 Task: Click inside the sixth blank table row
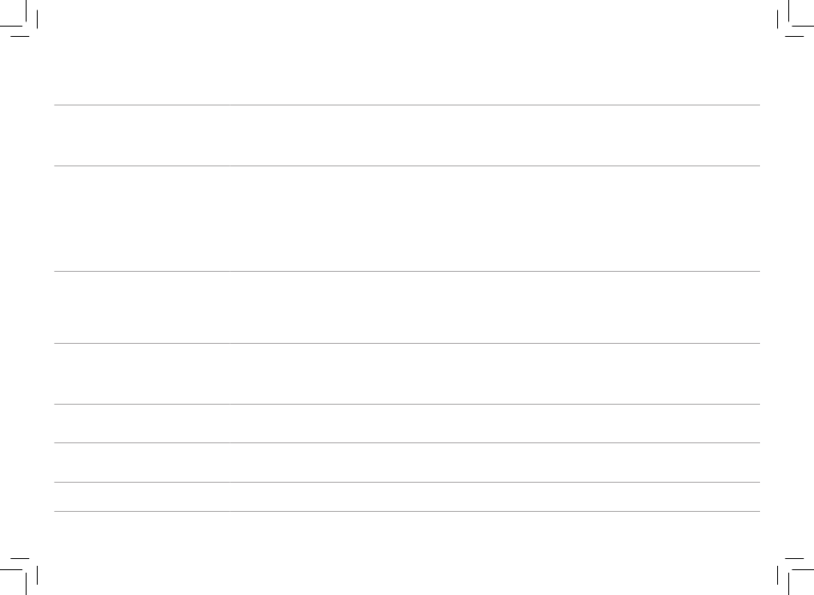click(407, 462)
